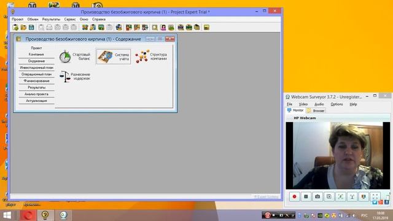Click the motion detection running-man icon
This screenshot has width=393, height=221.
click(341, 196)
